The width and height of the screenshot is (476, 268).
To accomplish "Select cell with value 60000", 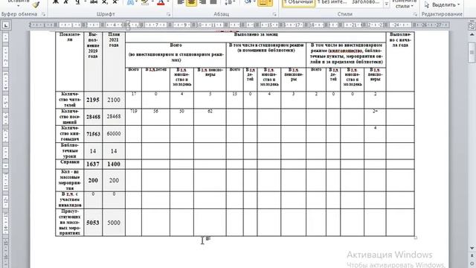I will (114, 134).
